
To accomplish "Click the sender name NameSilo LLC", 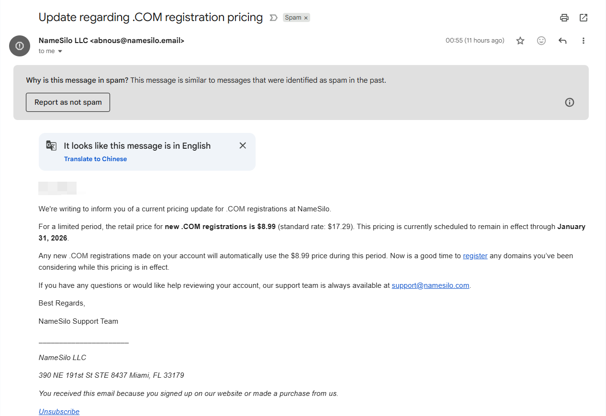I will pos(63,41).
